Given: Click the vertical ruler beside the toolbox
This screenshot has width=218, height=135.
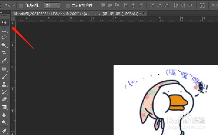Looking at the screenshot, I should pos(13,78).
